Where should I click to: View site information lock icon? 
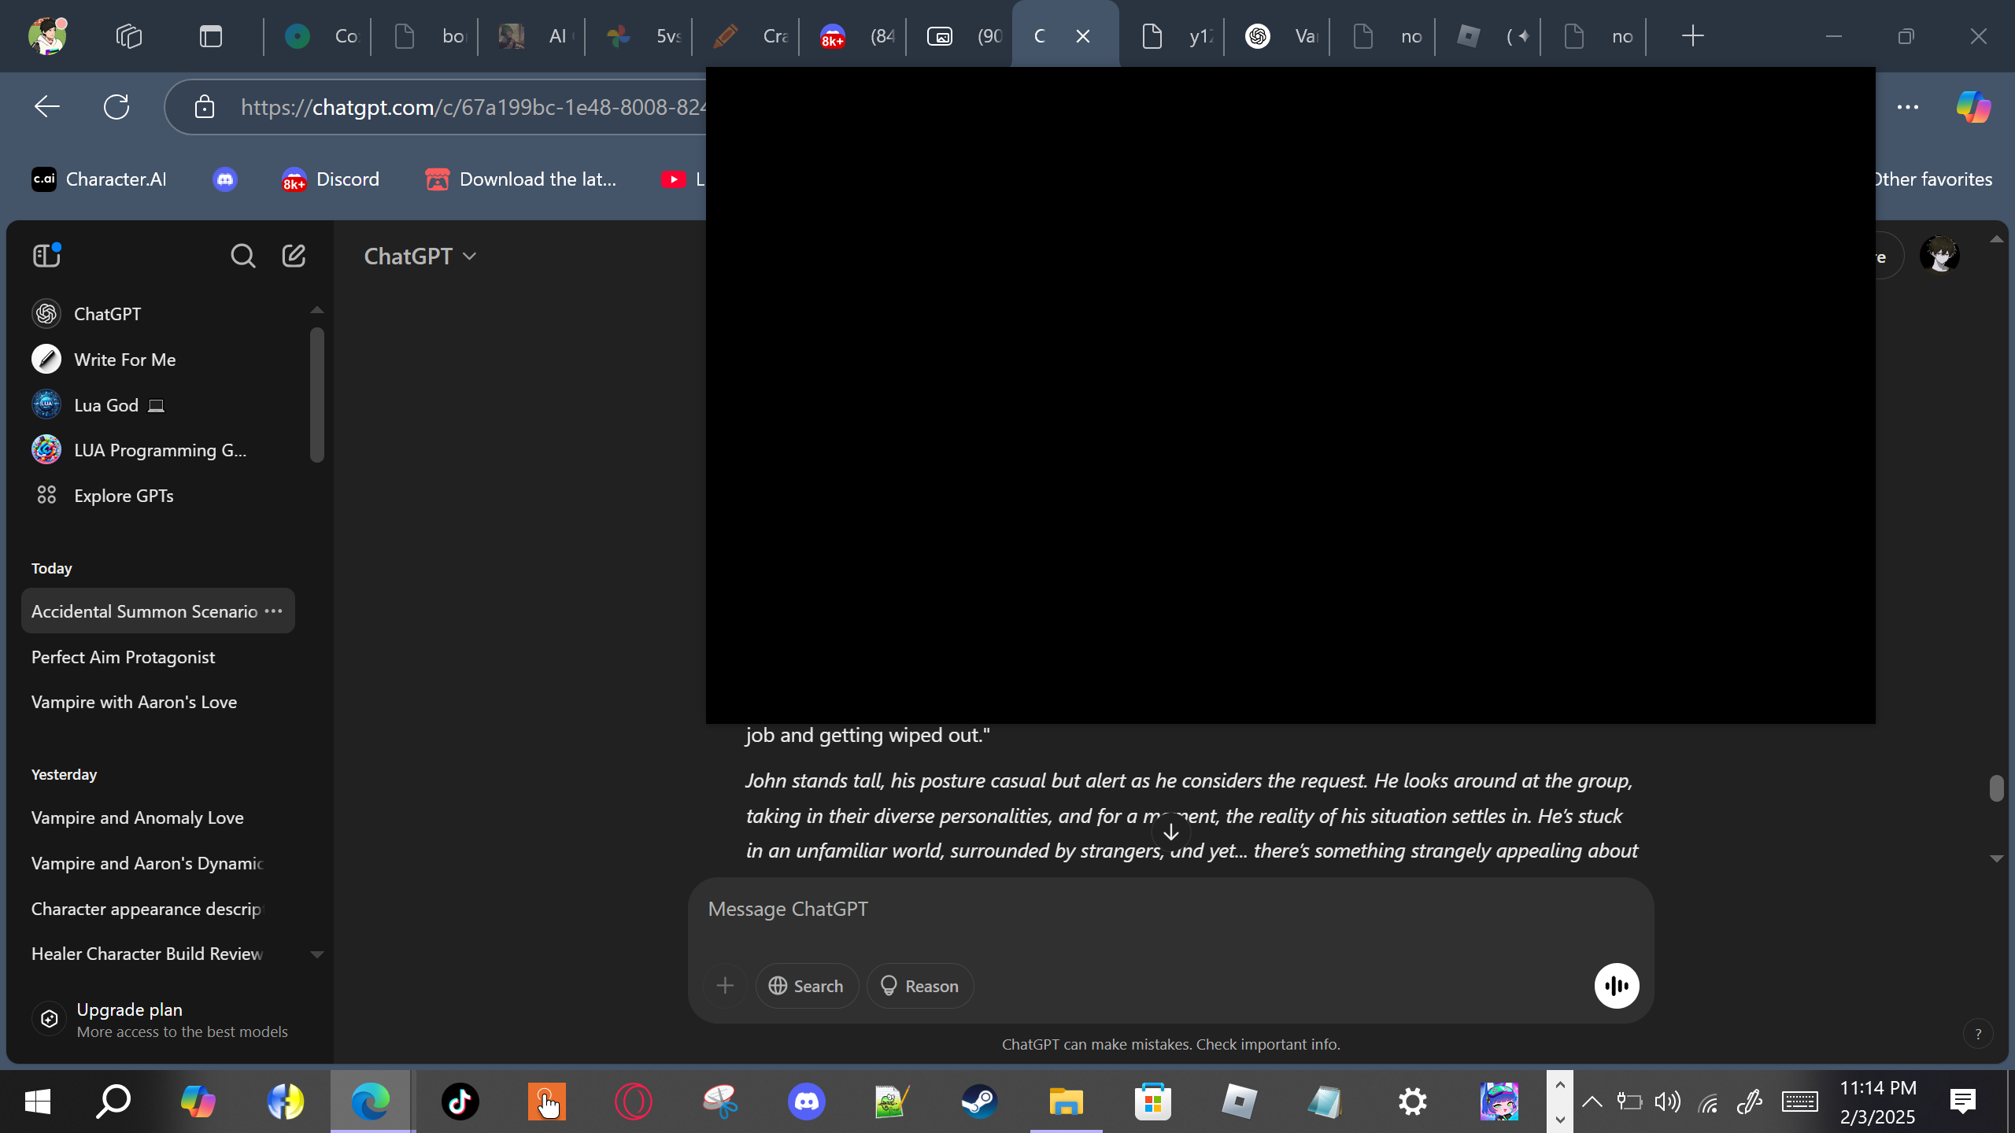[x=205, y=106]
